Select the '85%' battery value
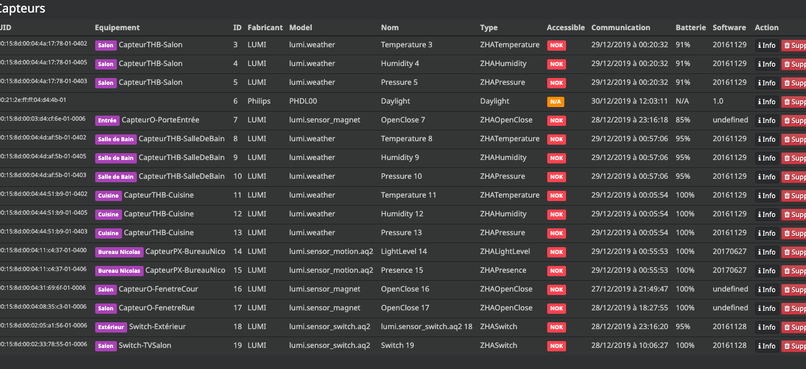Screen dimensions: 806x369 pos(683,120)
